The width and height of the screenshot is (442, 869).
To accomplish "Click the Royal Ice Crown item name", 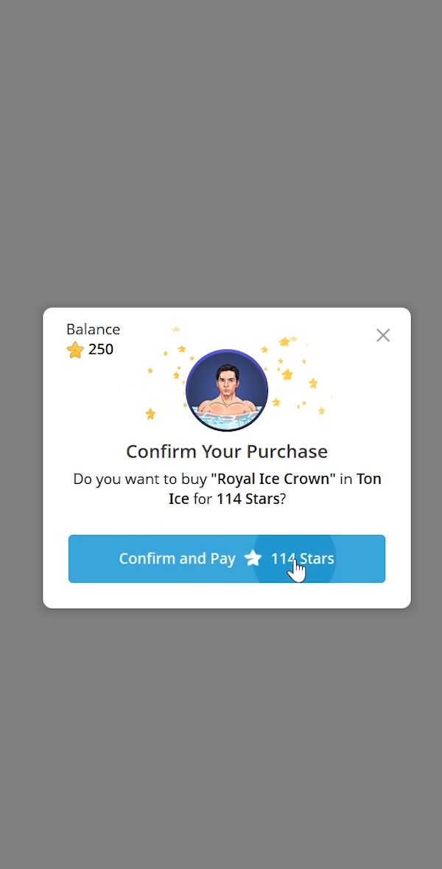I will click(x=272, y=478).
